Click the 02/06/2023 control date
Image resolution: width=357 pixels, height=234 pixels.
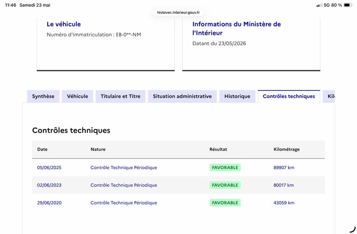(49, 185)
